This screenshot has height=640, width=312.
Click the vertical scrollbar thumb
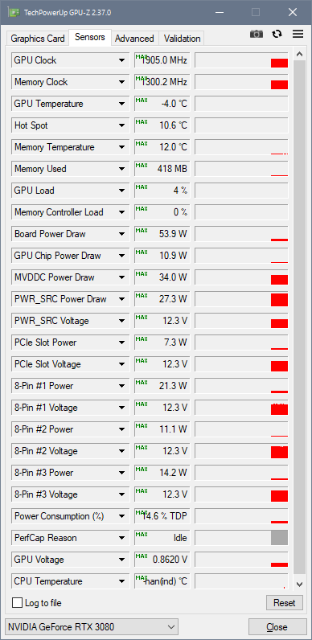[299, 317]
